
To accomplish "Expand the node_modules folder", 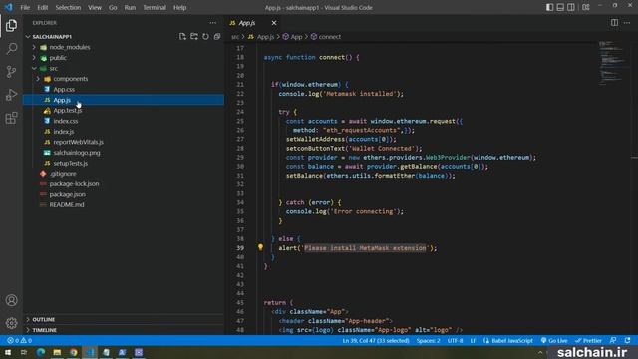I will click(69, 47).
